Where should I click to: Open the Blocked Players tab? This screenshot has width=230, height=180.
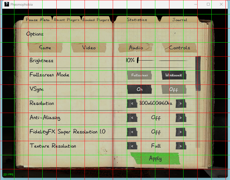click(96, 20)
